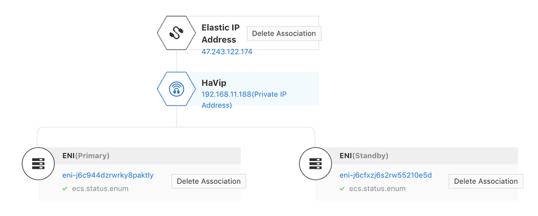The image size is (538, 216).
Task: Click the Elastic IP Address hexagon icon
Action: pos(176,33)
